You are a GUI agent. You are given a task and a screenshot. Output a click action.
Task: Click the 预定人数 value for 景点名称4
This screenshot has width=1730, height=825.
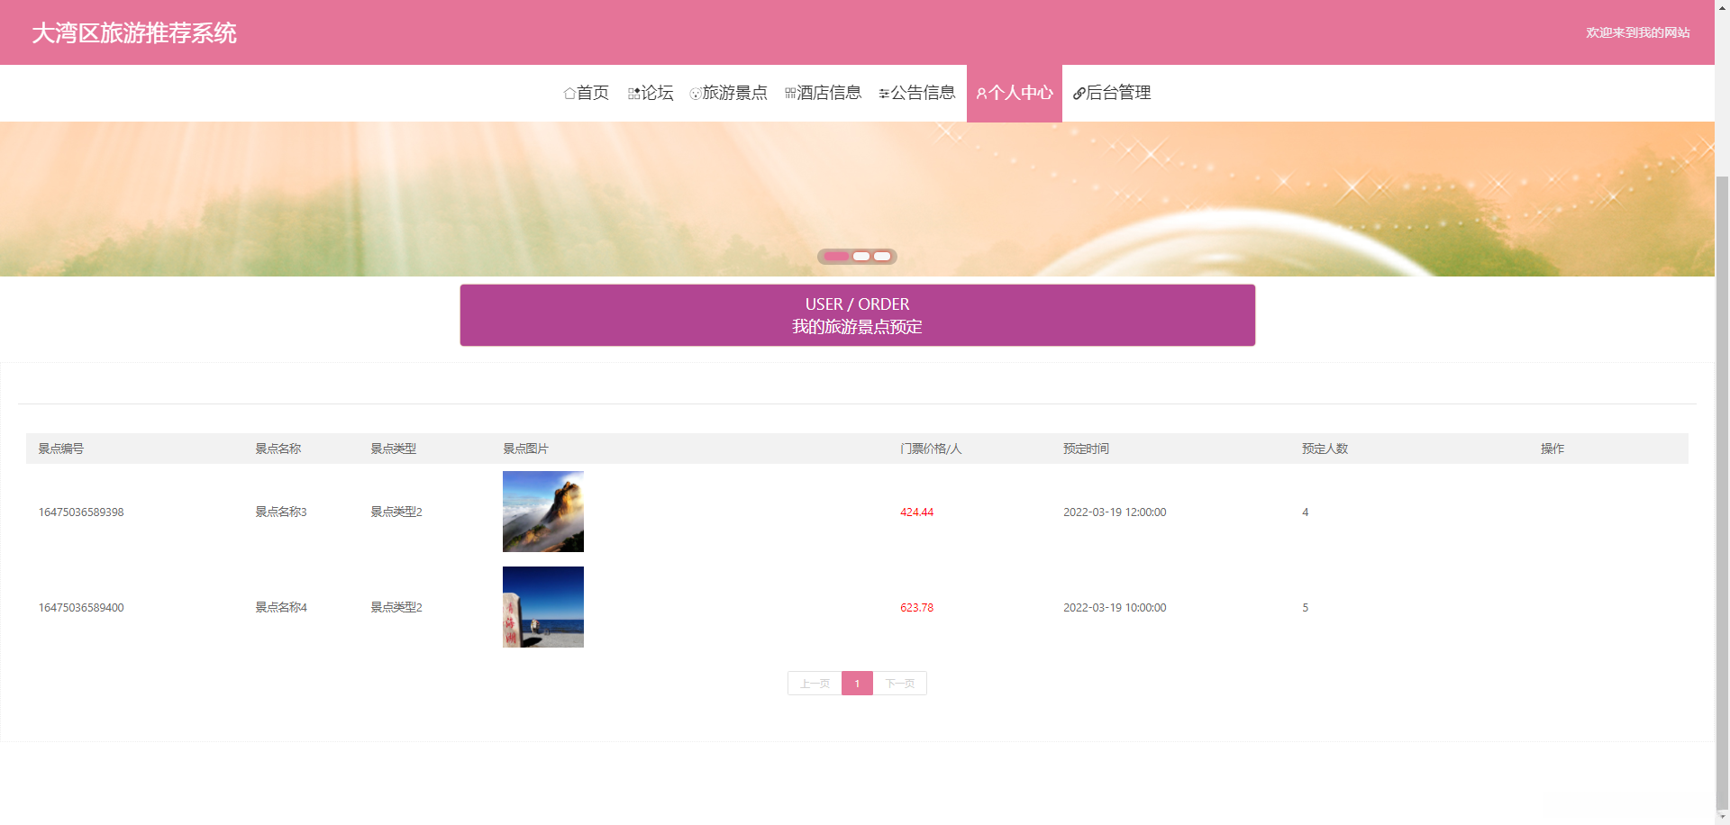pyautogui.click(x=1305, y=608)
